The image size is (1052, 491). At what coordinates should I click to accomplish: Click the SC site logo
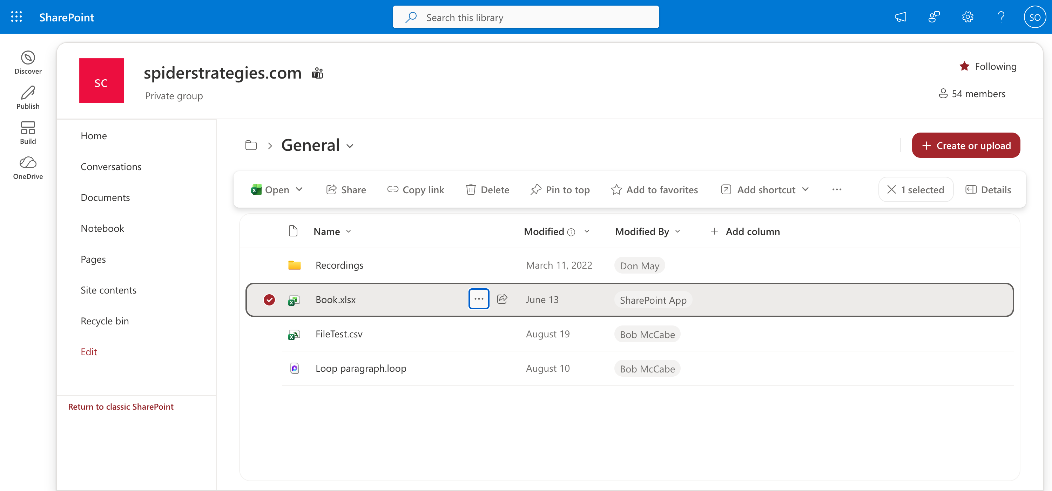tap(101, 80)
